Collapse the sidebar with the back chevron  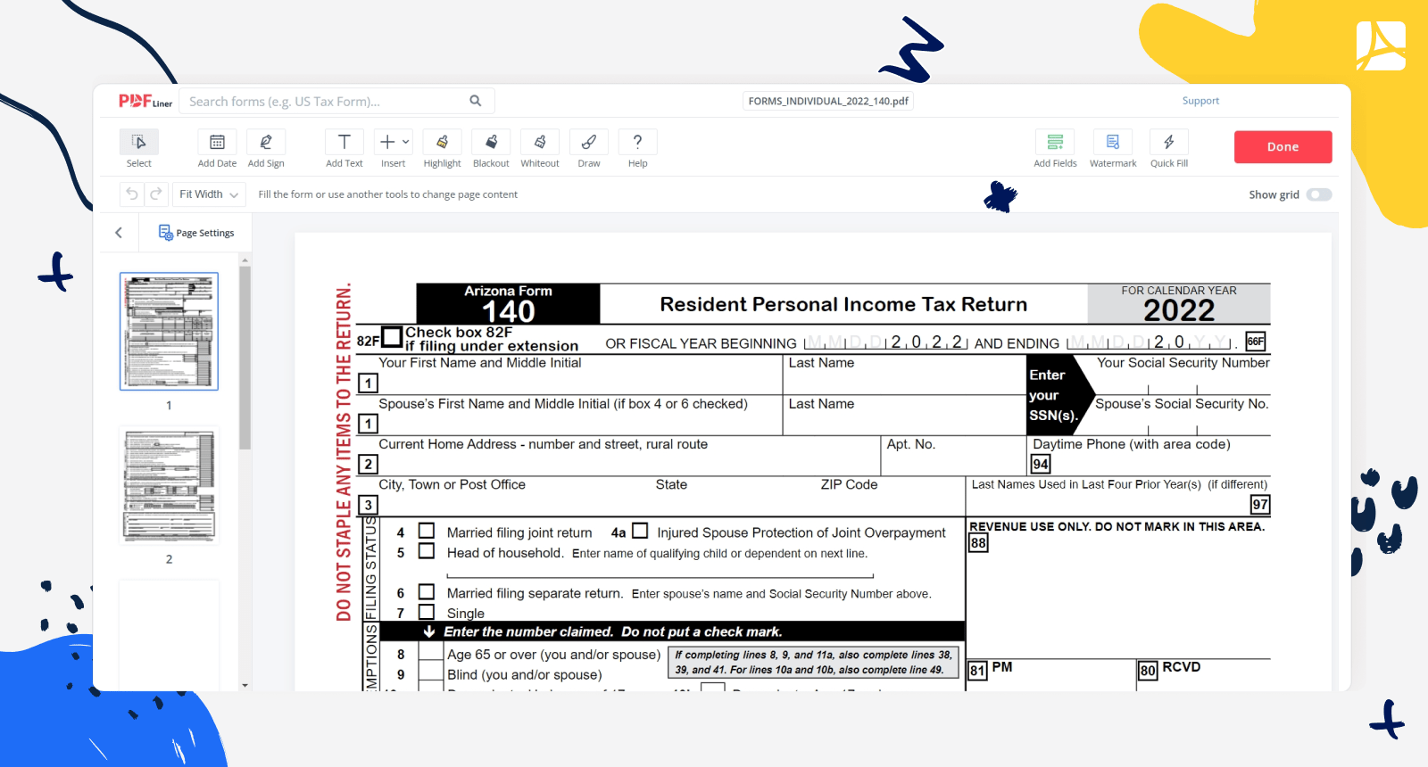[x=119, y=233]
